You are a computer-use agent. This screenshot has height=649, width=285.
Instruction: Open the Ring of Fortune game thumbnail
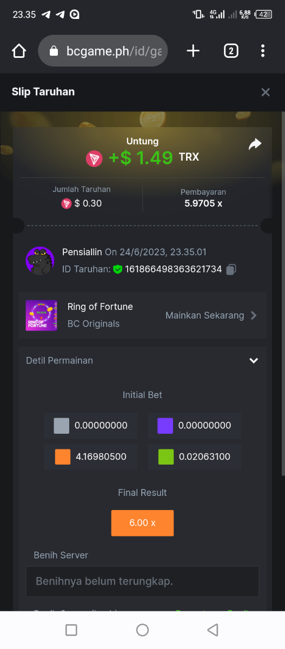[x=42, y=315]
